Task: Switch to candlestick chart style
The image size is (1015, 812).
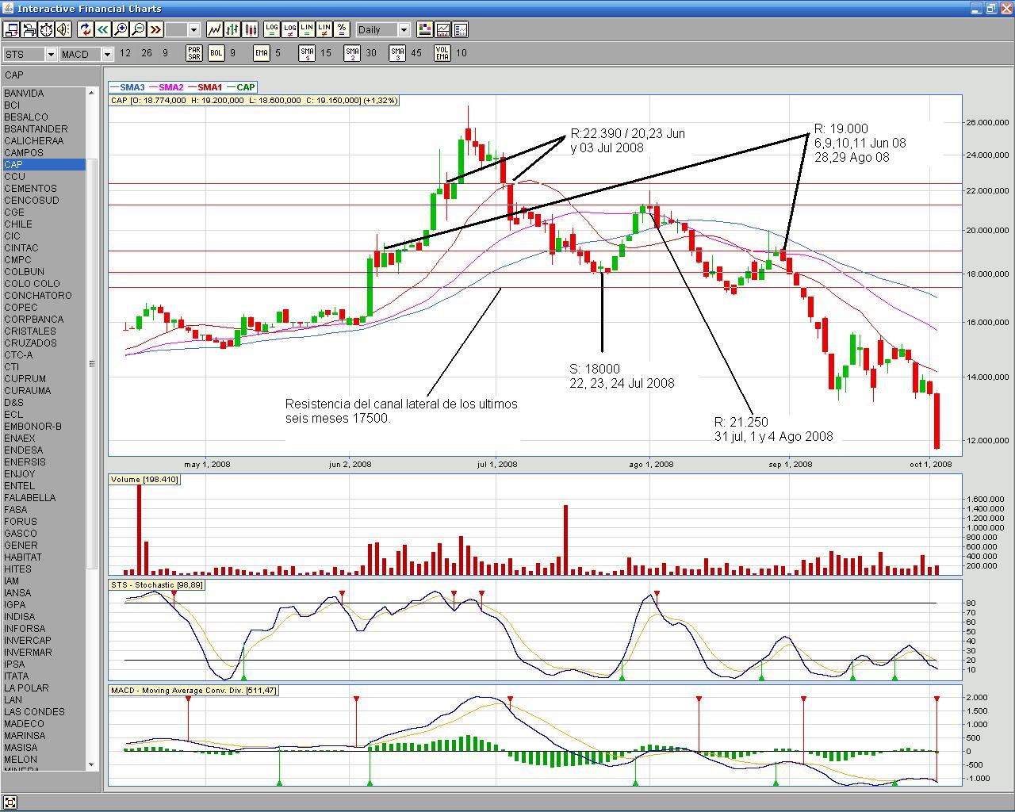Action: (x=250, y=29)
